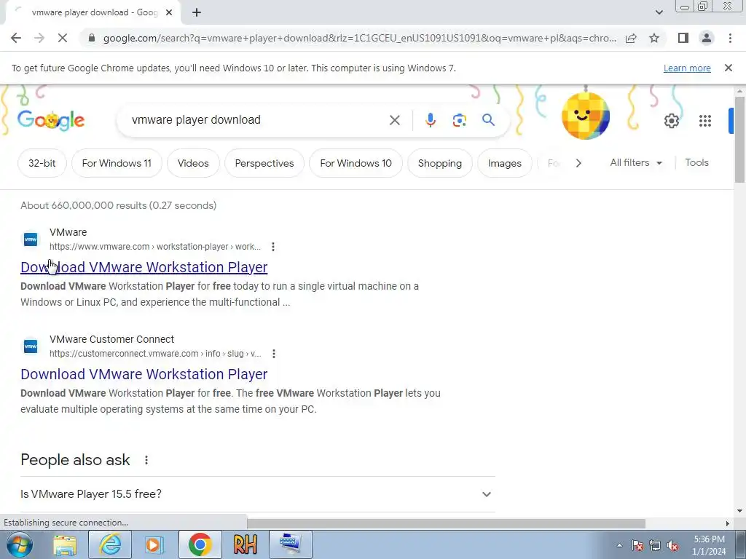Open the taskbar clock showing 5:36 PM
This screenshot has width=746, height=559.
709,545
